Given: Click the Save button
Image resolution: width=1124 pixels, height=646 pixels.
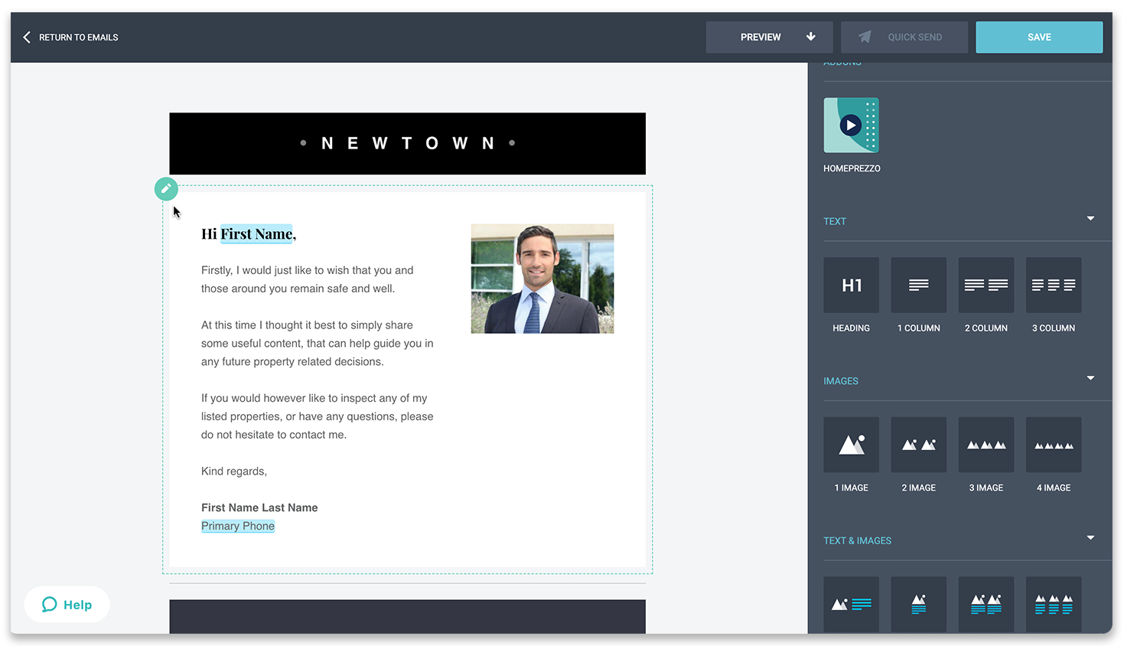Looking at the screenshot, I should pos(1039,37).
